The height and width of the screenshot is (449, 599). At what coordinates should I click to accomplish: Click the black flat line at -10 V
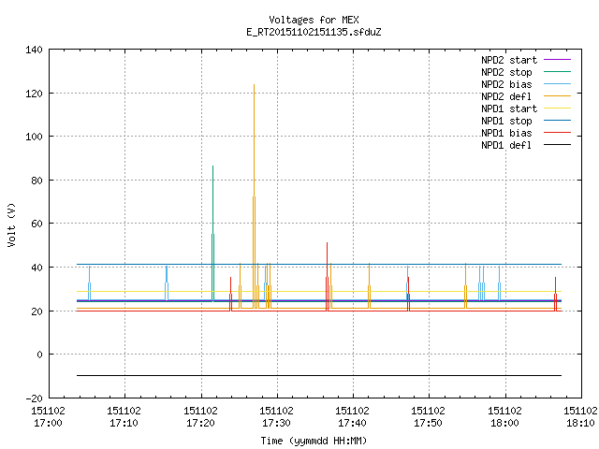click(x=319, y=376)
